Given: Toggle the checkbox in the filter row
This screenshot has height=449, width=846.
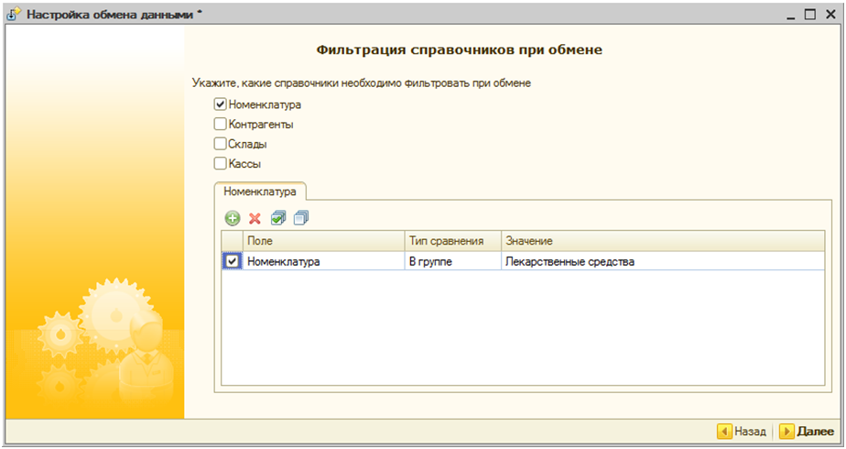Looking at the screenshot, I should [x=233, y=262].
